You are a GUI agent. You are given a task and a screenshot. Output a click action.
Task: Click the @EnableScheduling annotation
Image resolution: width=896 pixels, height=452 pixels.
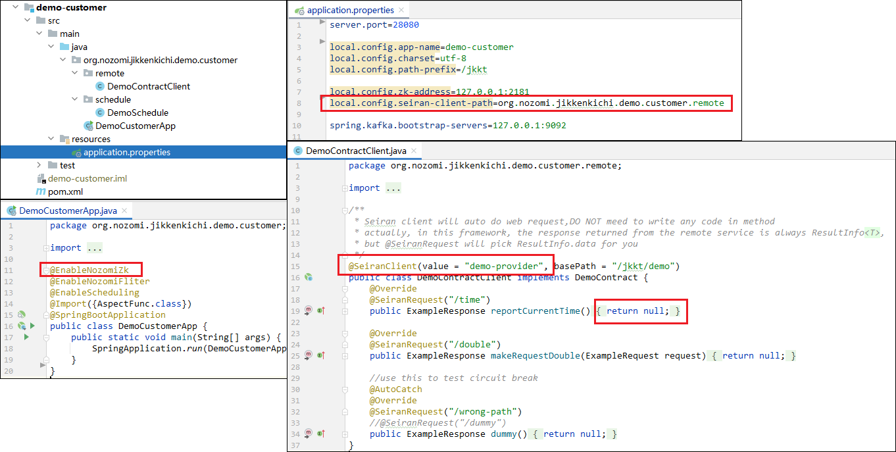click(x=95, y=292)
